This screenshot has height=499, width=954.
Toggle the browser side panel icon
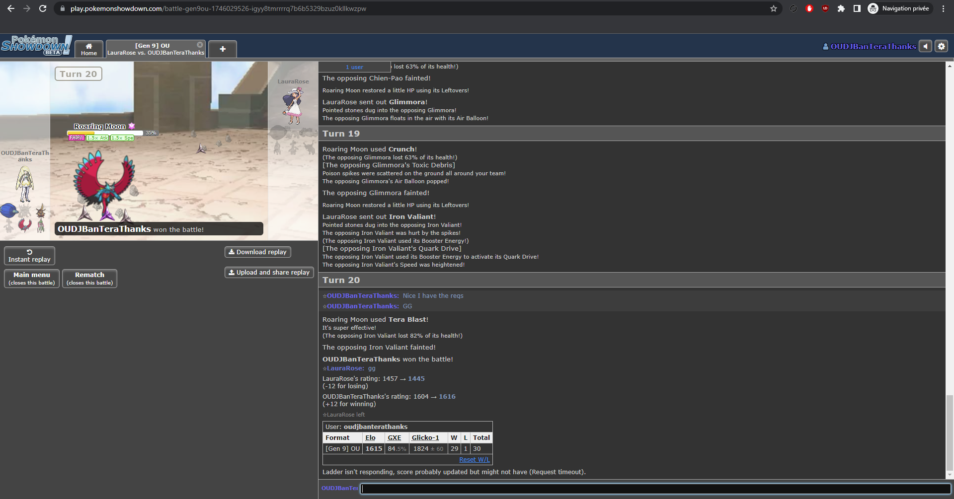click(x=857, y=8)
